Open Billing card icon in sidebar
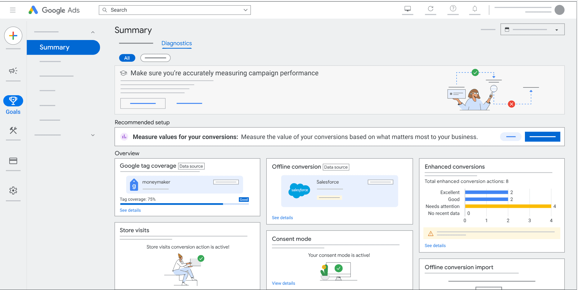The image size is (578, 290). tap(13, 161)
